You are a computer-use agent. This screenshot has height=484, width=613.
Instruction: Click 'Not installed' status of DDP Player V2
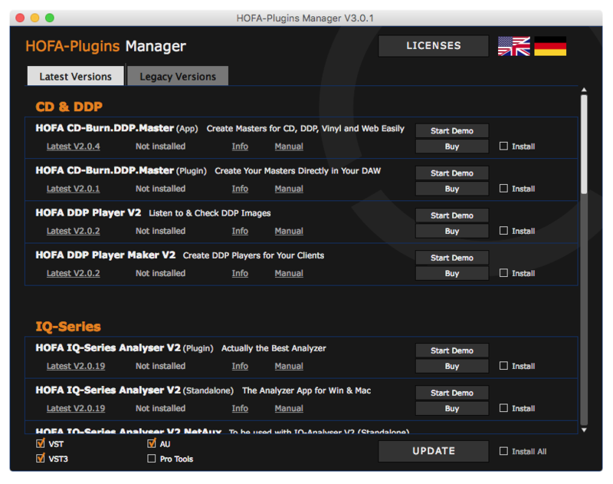pos(160,231)
